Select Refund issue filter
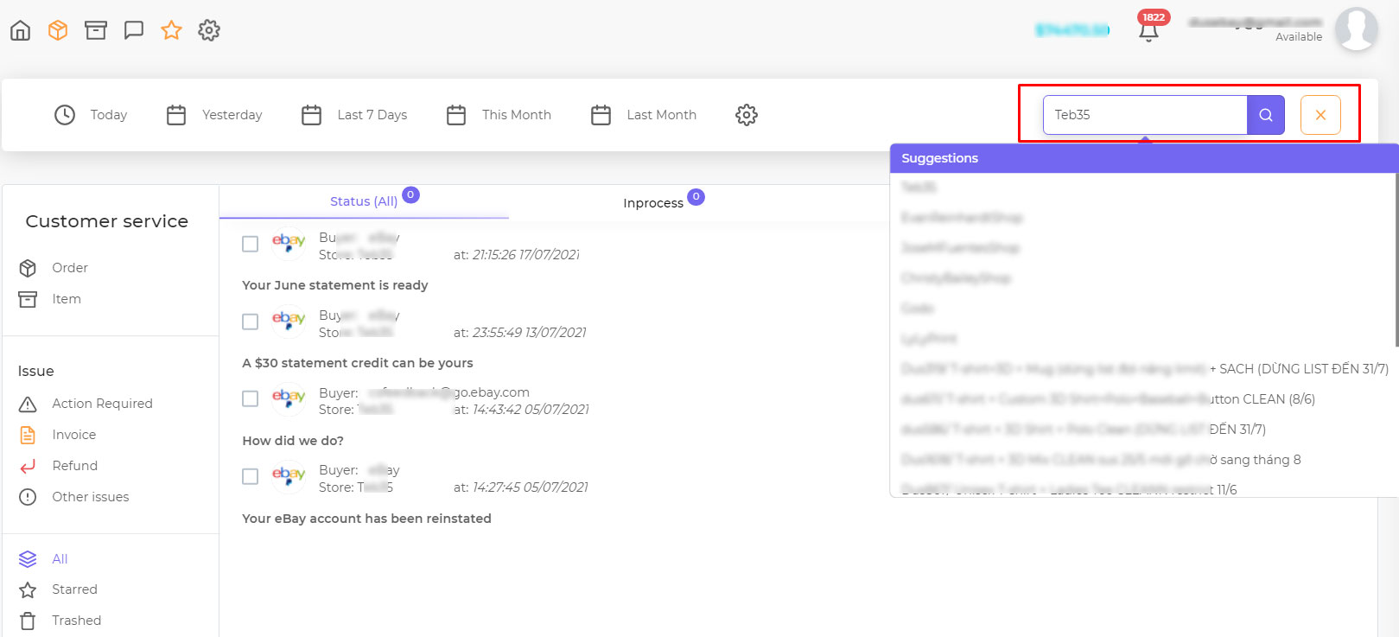The height and width of the screenshot is (637, 1399). (74, 466)
